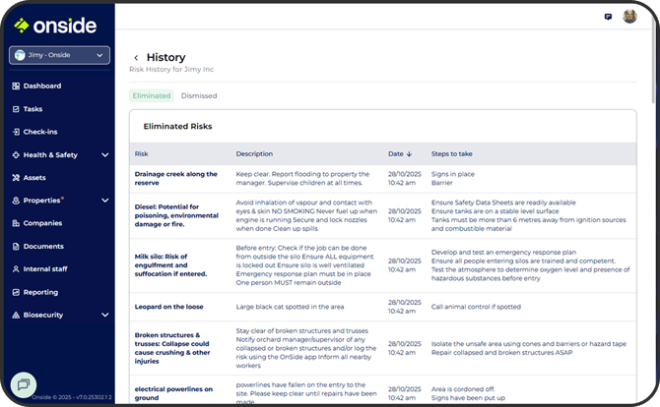The image size is (660, 407).
Task: Click the Companies sidebar icon
Action: [16, 223]
